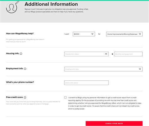Open the Home Improvements/Moving Expenses dropdown
The image size is (149, 126).
(x=124, y=34)
